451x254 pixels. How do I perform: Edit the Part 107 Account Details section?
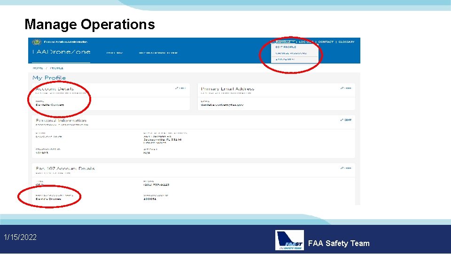pos(346,168)
